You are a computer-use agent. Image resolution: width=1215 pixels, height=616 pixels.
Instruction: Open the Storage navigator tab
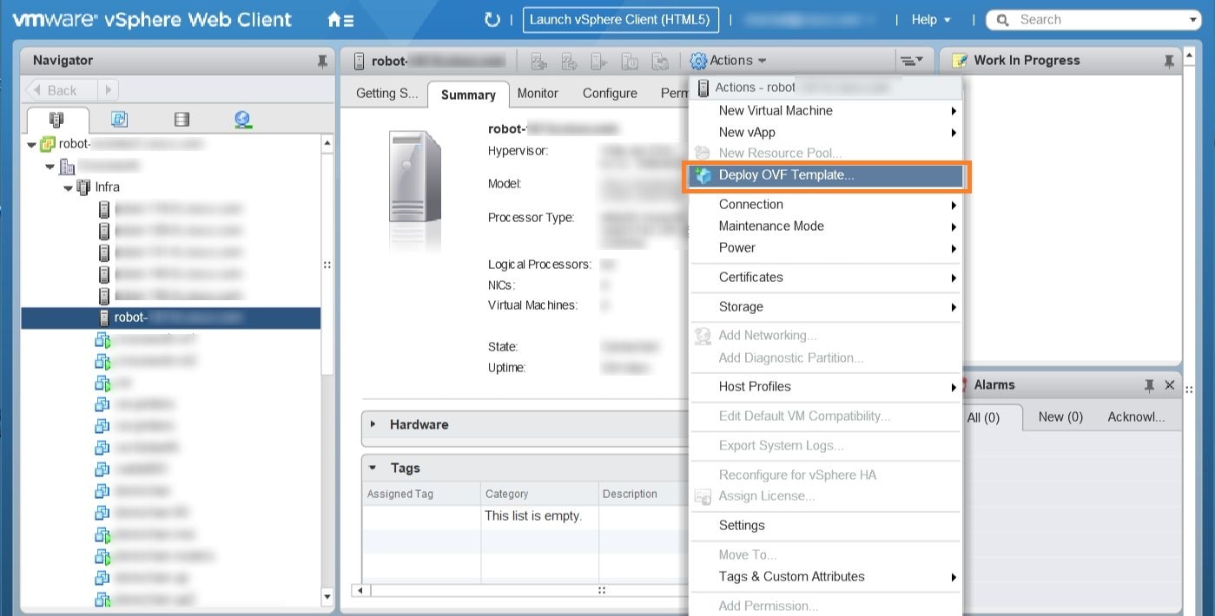pos(182,120)
